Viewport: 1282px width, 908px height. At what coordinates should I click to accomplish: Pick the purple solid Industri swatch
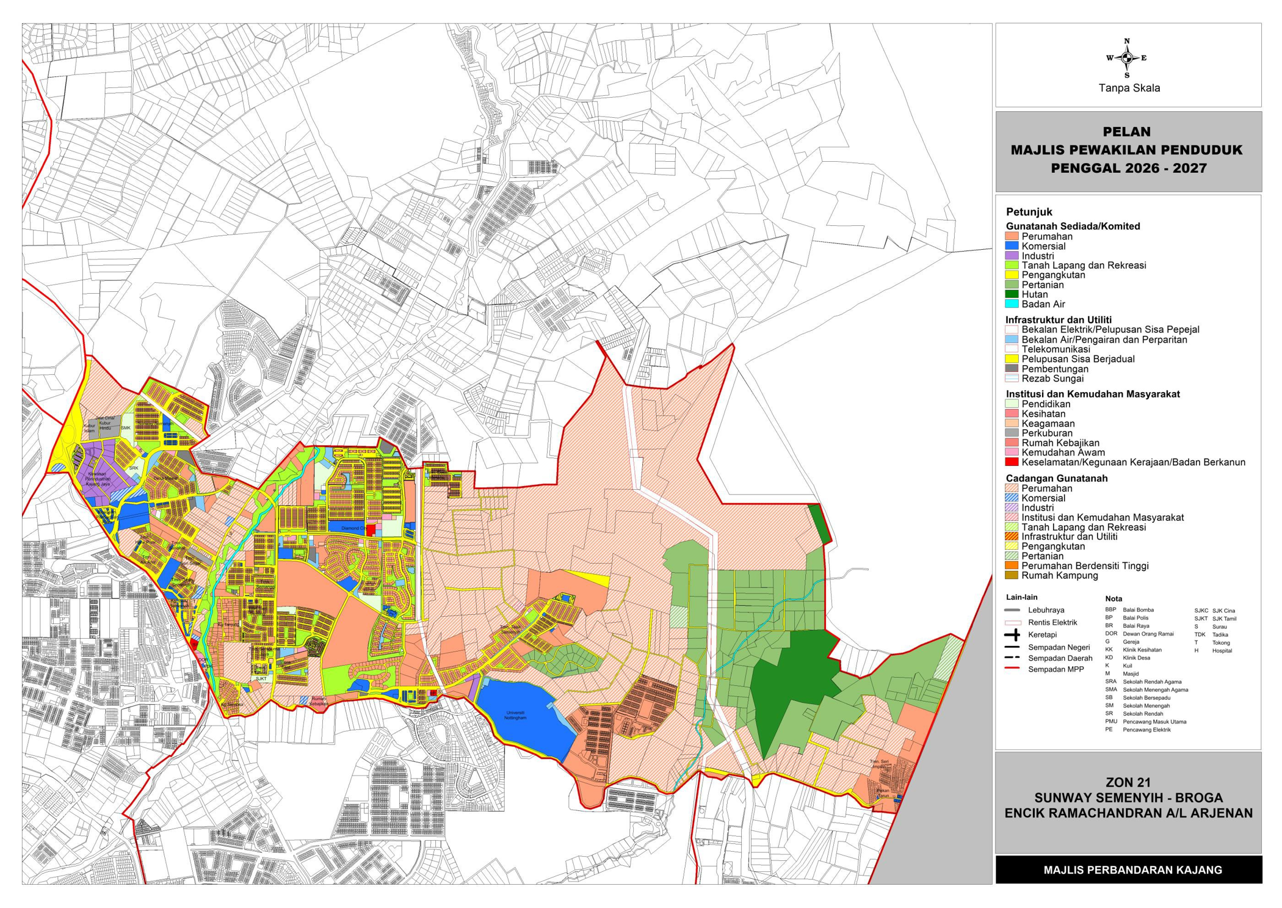1012,256
